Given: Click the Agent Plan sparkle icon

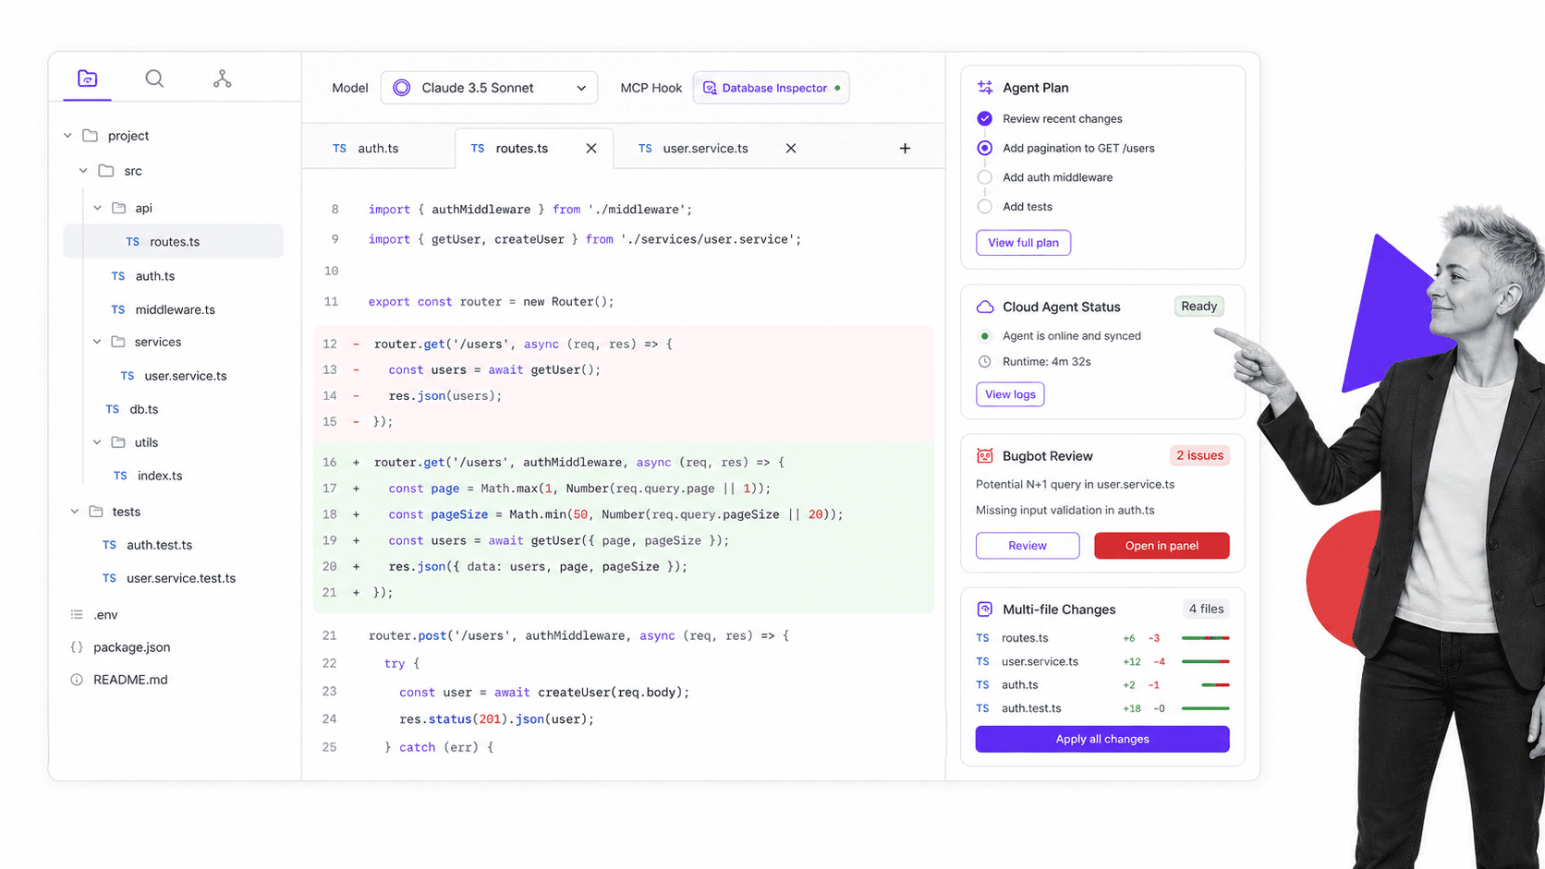Looking at the screenshot, I should [985, 88].
